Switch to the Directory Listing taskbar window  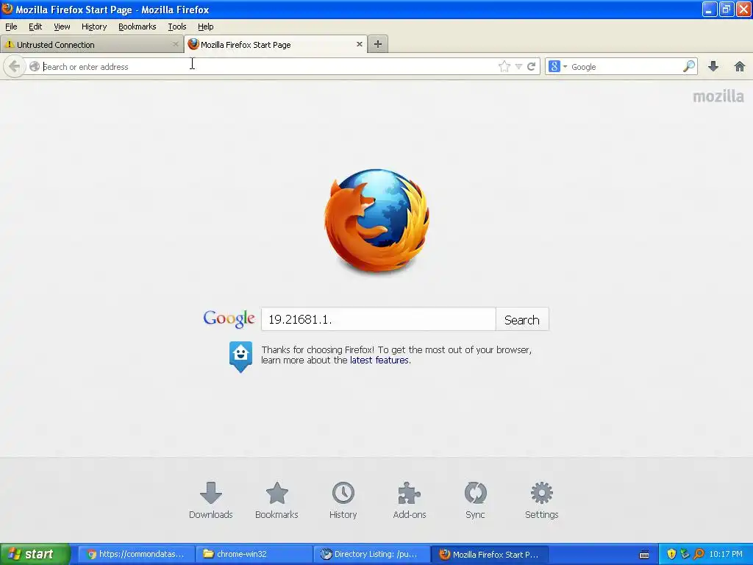[x=372, y=554]
